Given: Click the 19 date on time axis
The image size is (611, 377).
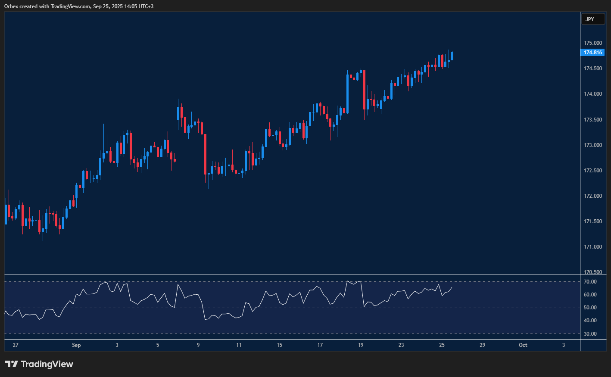Looking at the screenshot, I should click(x=361, y=345).
